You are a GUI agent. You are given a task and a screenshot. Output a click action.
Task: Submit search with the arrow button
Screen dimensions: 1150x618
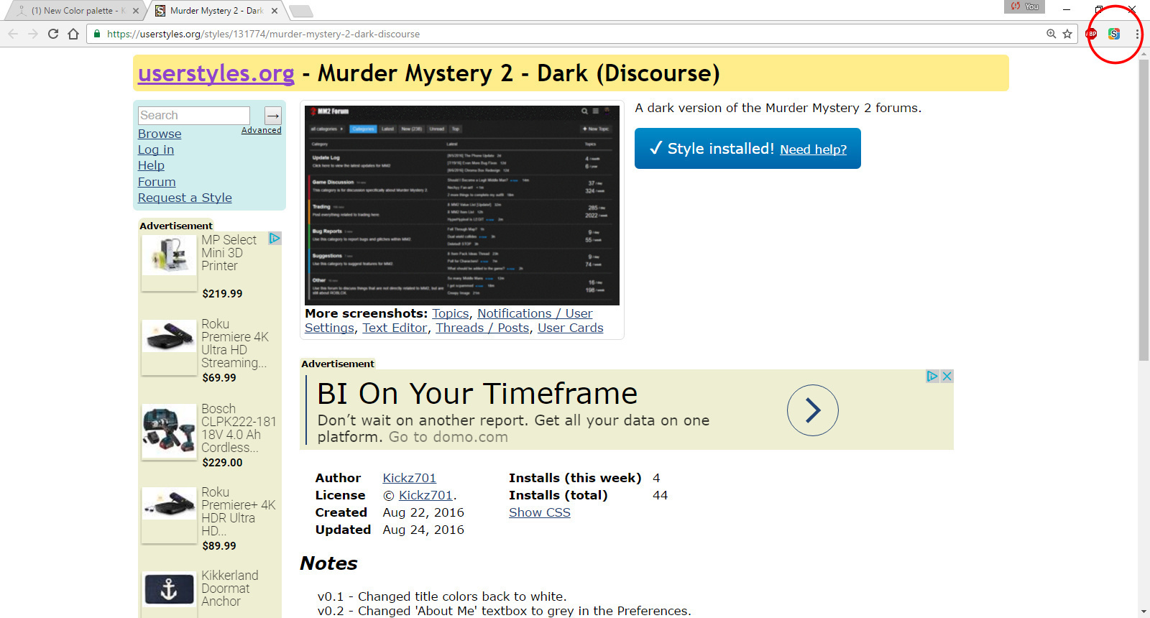point(273,115)
